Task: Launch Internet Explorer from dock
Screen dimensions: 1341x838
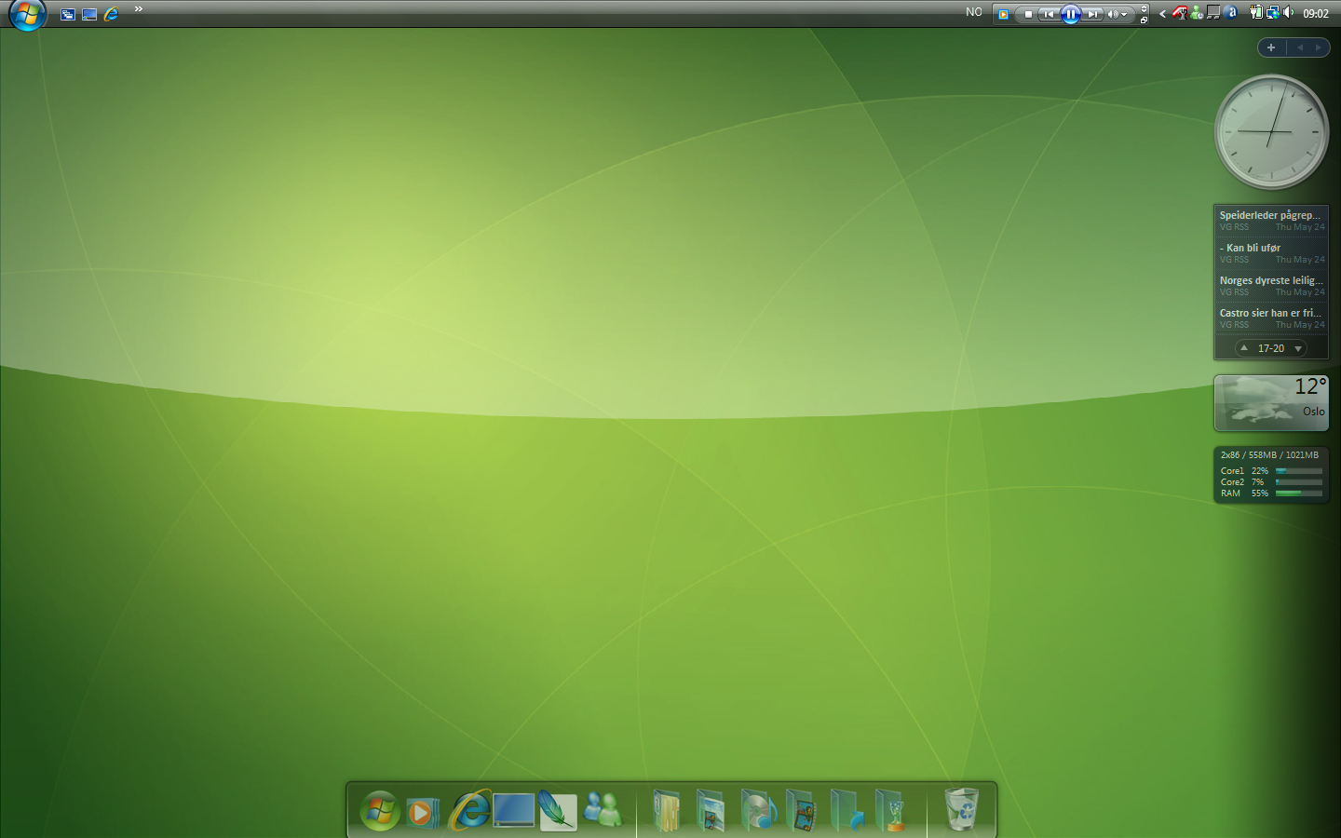Action: (x=470, y=810)
